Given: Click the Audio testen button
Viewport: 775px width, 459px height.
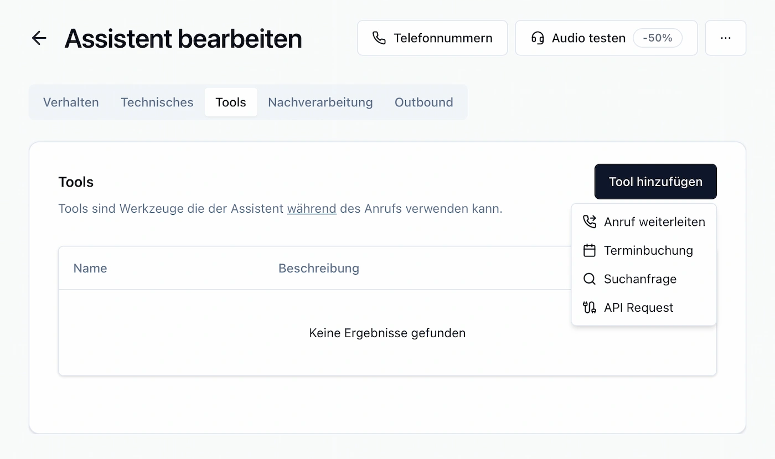Looking at the screenshot, I should (587, 38).
